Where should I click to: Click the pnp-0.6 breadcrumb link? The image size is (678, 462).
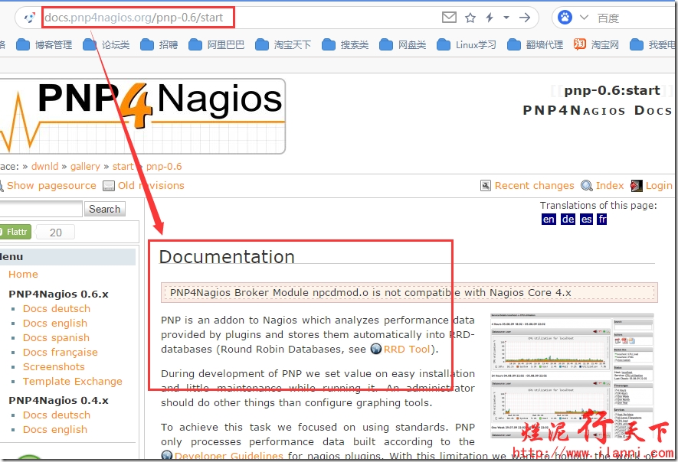click(x=164, y=166)
